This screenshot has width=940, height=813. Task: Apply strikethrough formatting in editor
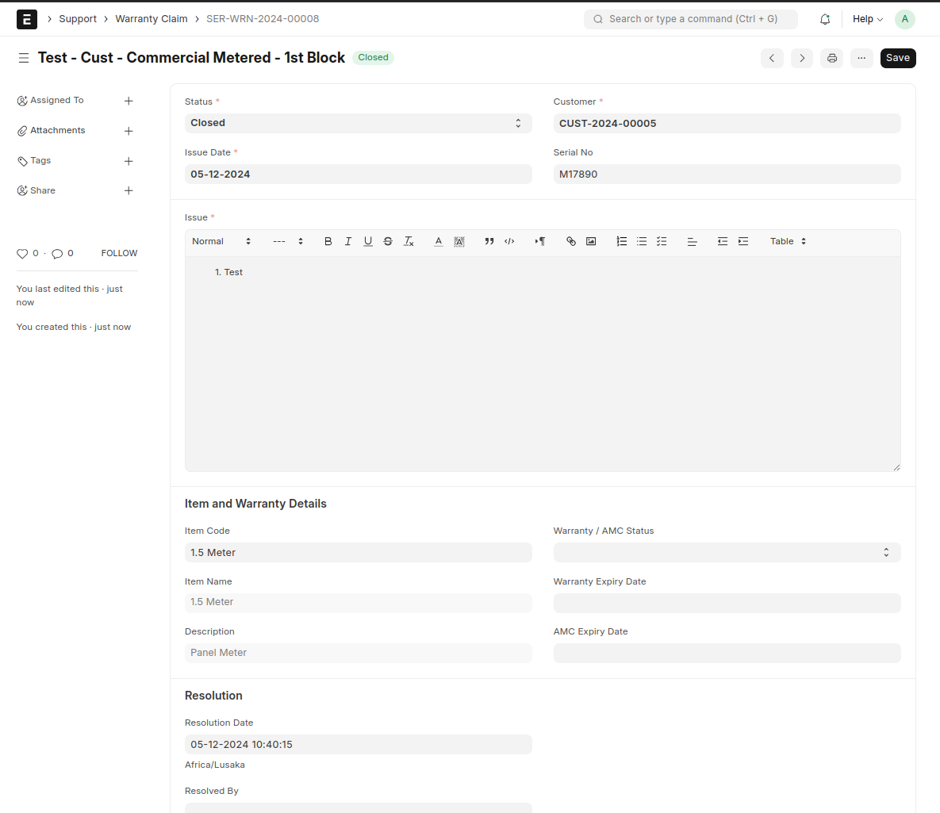click(388, 241)
